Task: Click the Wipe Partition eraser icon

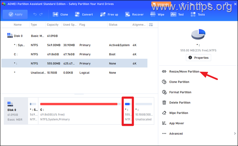Action: [164, 113]
